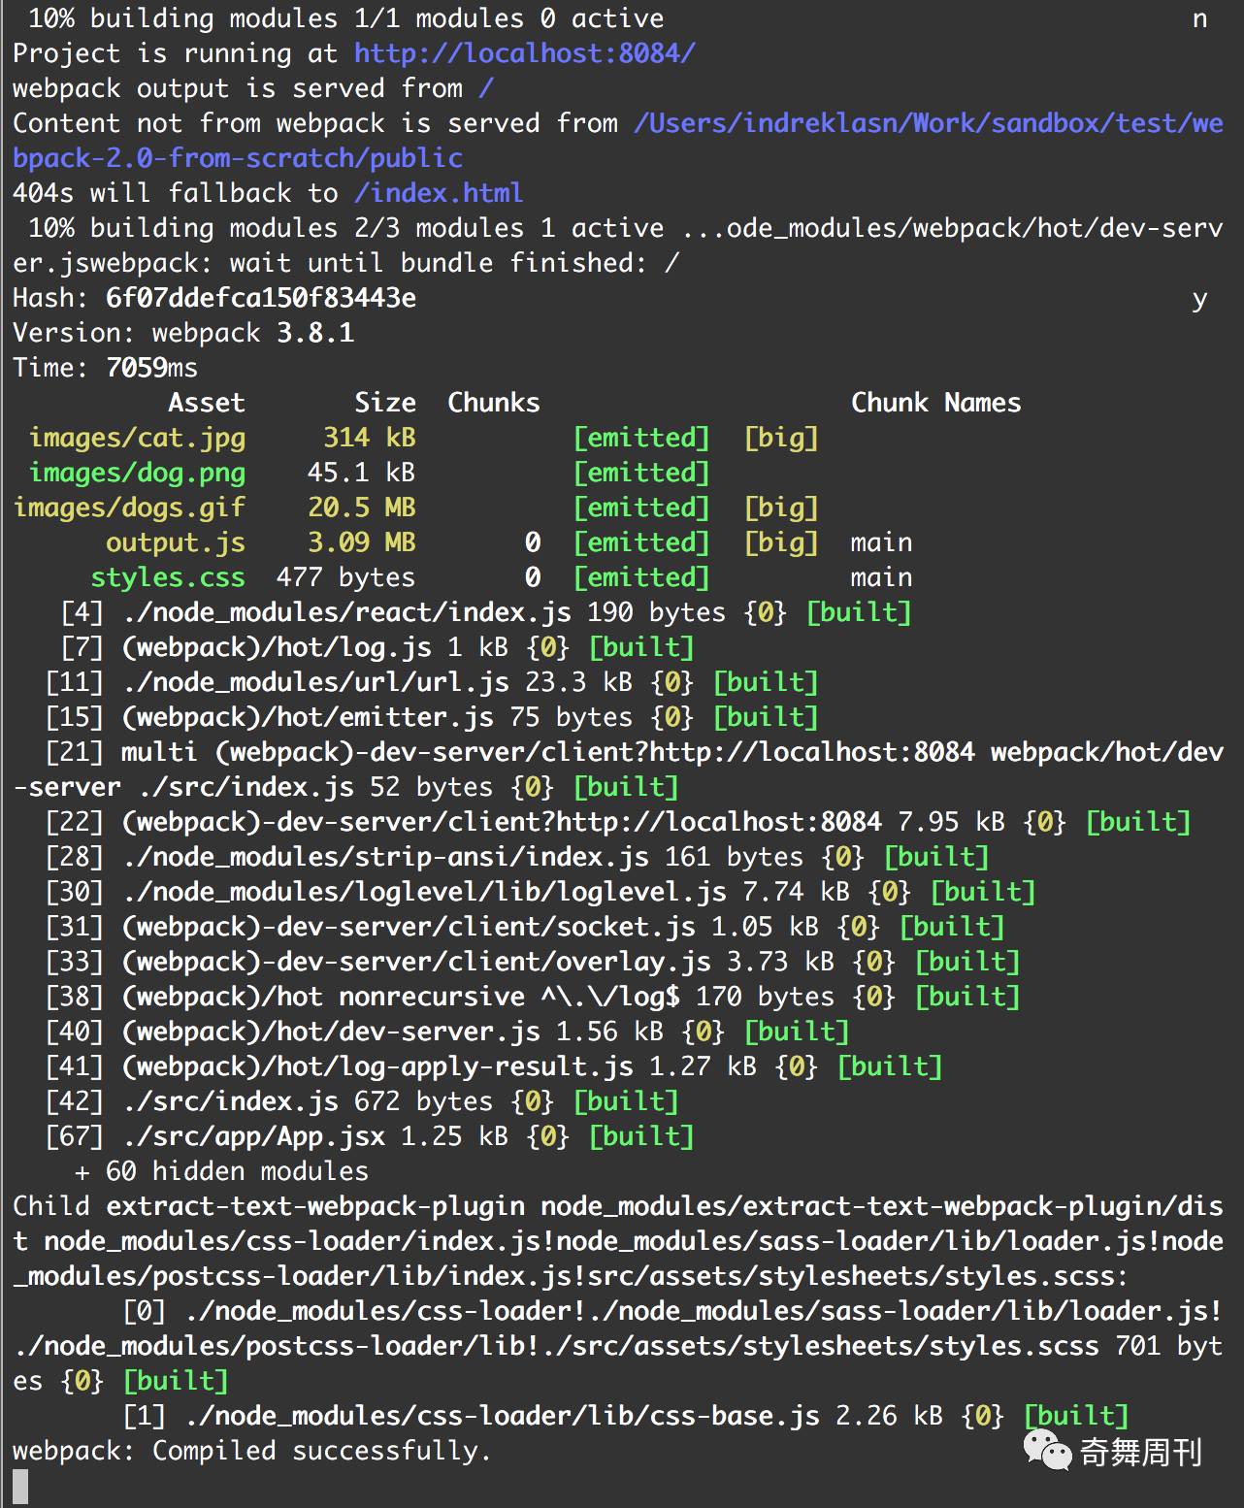This screenshot has height=1508, width=1244.
Task: Click the /index.html fallback path
Action: pos(439,193)
